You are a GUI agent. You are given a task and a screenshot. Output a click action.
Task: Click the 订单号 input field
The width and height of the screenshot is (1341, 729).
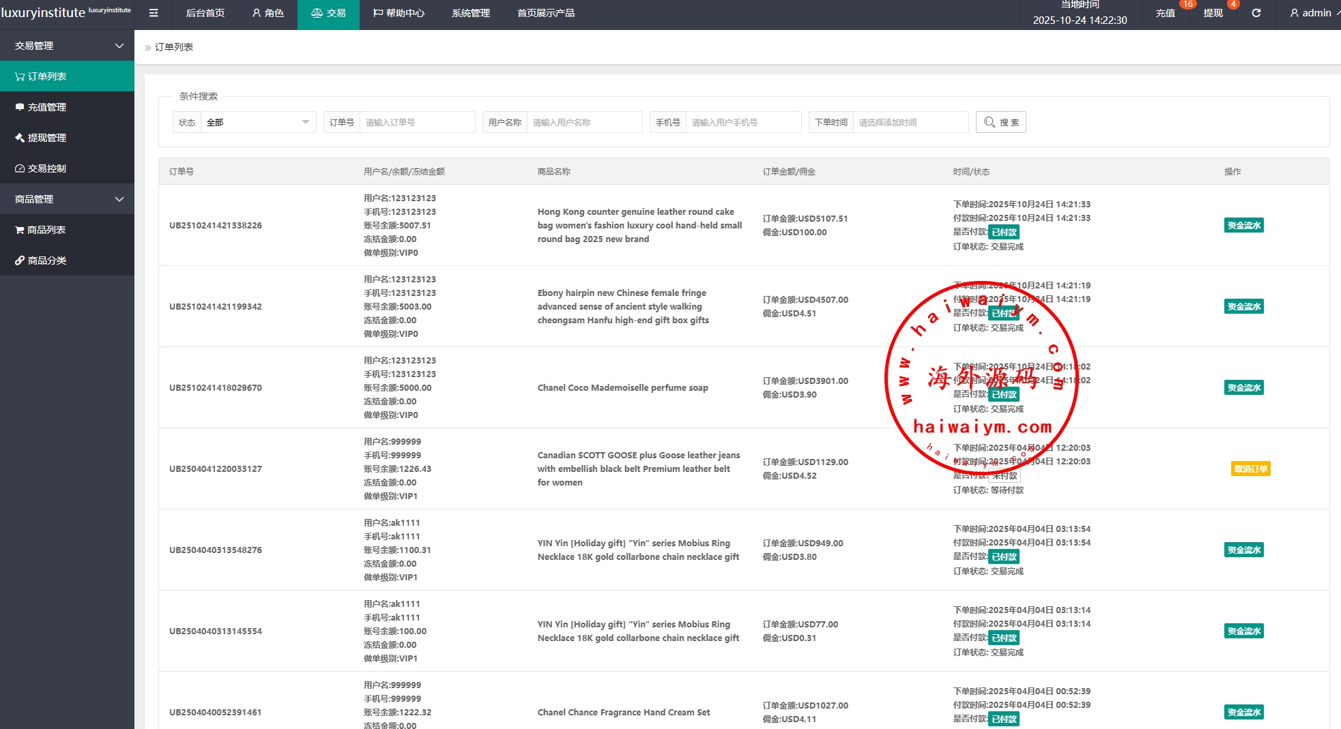coord(416,122)
